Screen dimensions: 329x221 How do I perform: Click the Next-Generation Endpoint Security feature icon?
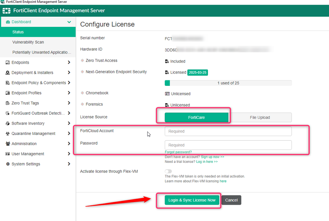(x=82, y=72)
